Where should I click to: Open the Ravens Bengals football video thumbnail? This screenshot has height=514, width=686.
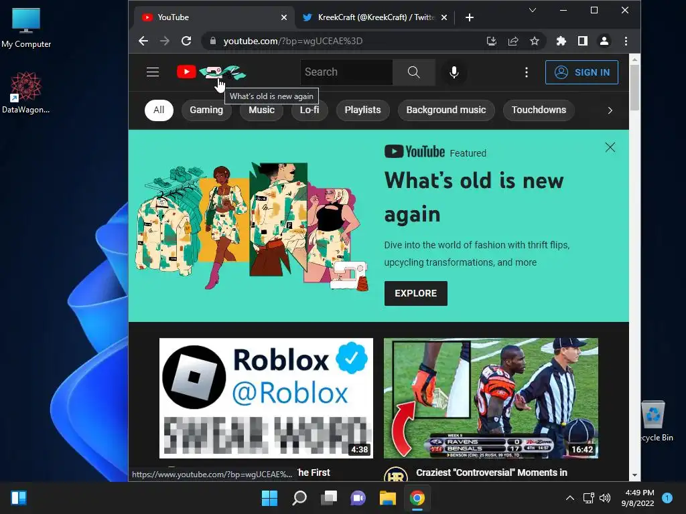coord(491,398)
